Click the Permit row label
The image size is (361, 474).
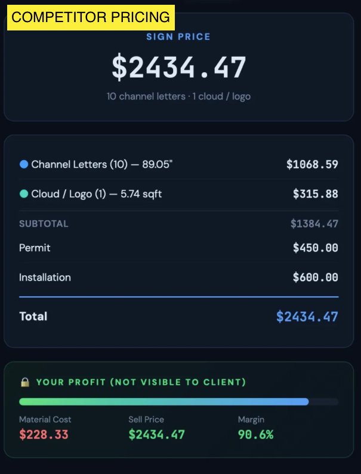34,248
